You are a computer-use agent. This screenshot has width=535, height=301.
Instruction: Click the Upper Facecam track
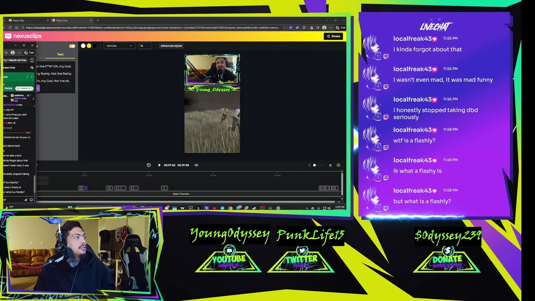(x=181, y=194)
